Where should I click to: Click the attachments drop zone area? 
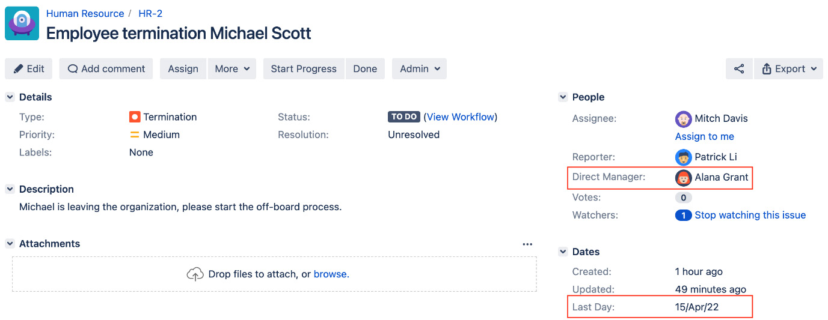click(x=274, y=274)
